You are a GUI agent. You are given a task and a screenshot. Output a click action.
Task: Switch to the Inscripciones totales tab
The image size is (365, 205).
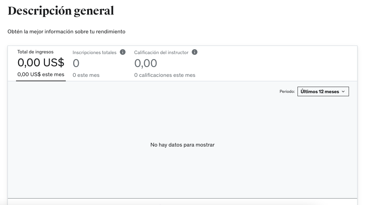94,53
